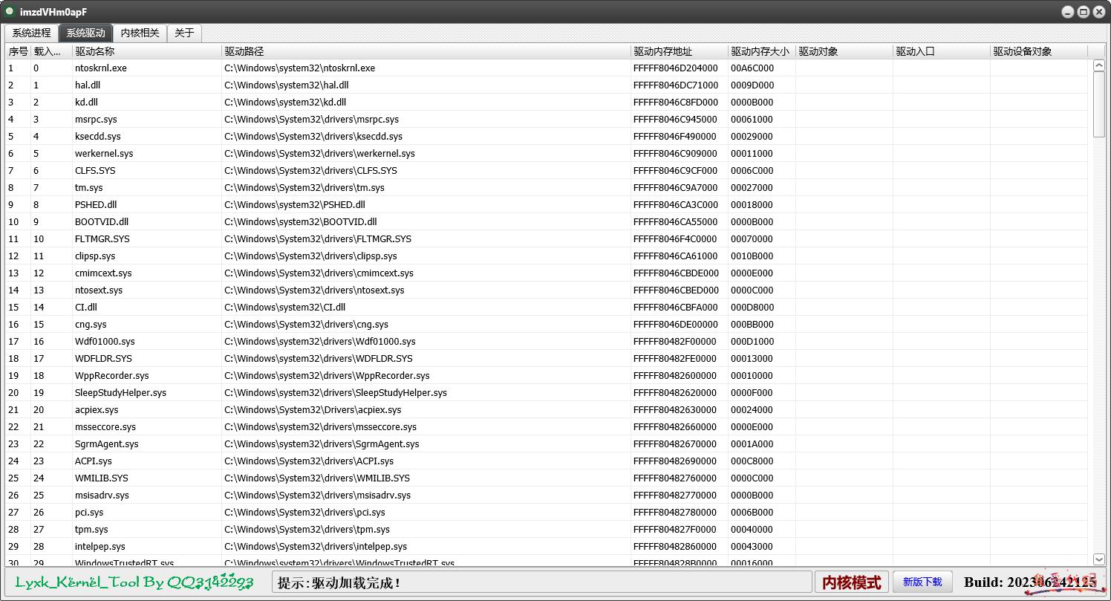The width and height of the screenshot is (1111, 601).
Task: Click the scroll down arrow of driver list
Action: click(x=1099, y=559)
